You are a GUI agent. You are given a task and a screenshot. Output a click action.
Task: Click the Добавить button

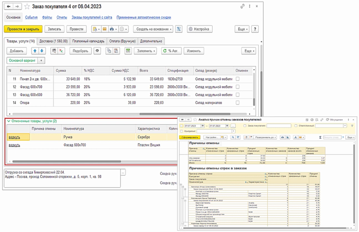tap(17, 51)
